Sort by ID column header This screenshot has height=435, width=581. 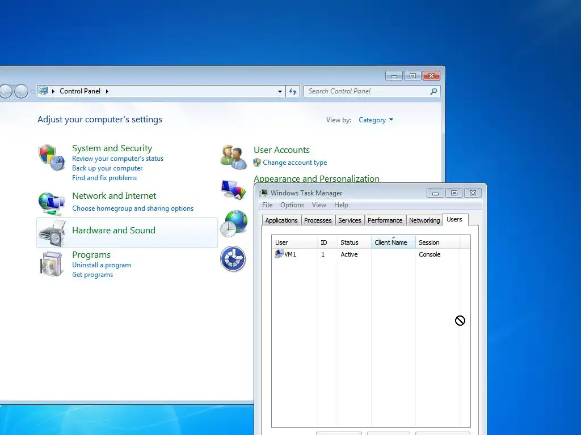[327, 242]
